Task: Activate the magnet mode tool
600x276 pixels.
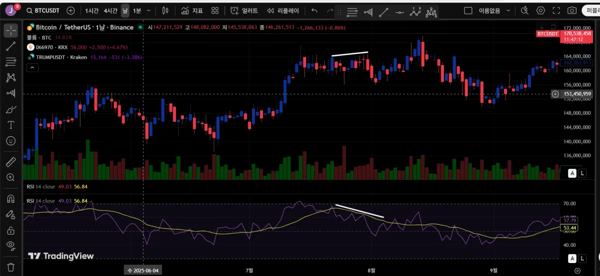Action: coord(10,198)
